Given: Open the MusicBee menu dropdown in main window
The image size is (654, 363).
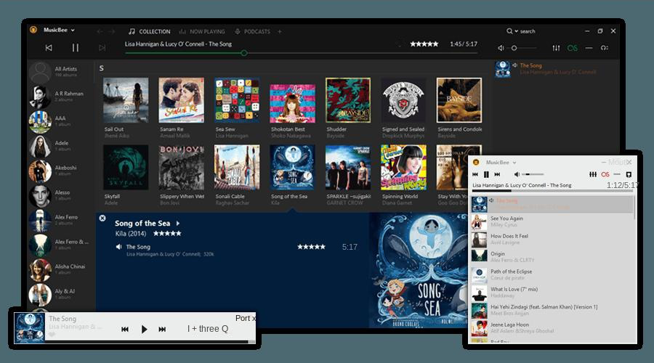Looking at the screenshot, I should (73, 30).
